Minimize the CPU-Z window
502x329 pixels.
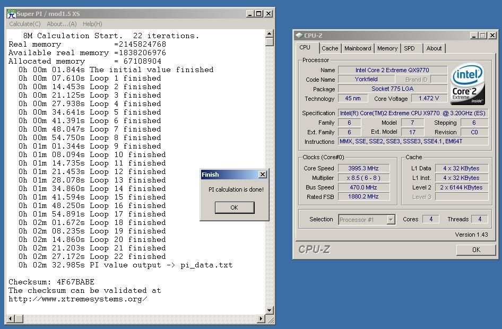(x=474, y=35)
